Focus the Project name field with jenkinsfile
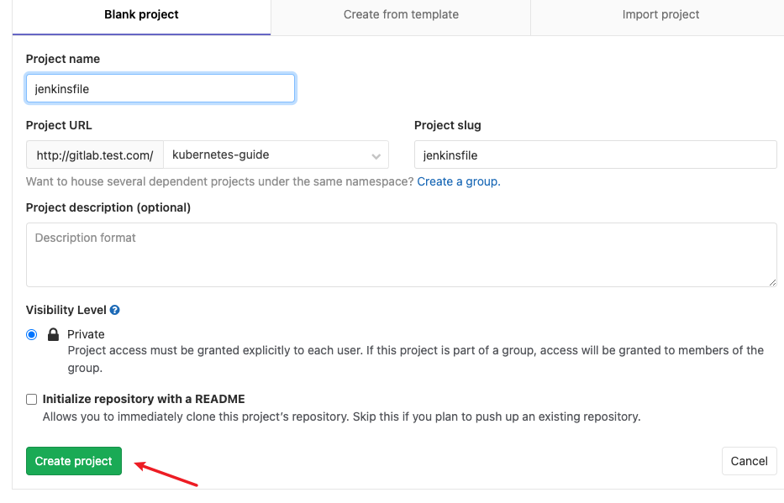The width and height of the screenshot is (784, 503). (160, 88)
